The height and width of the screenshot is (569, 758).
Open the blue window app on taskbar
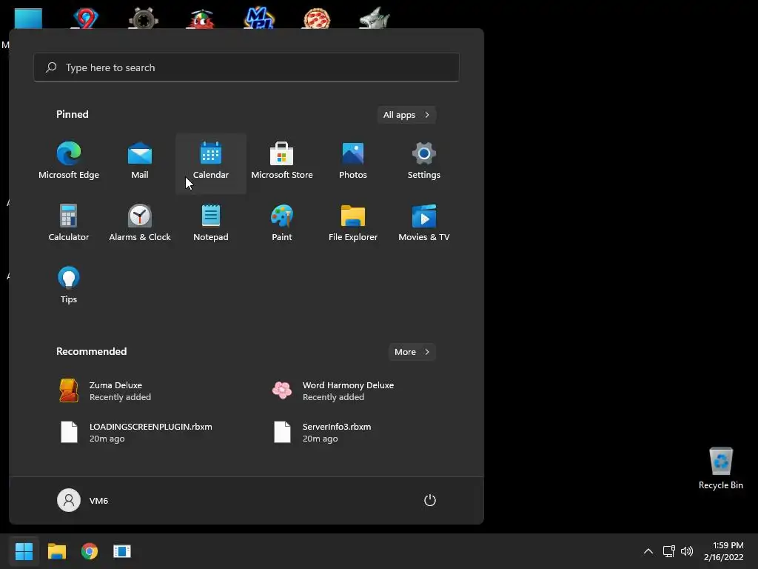click(122, 551)
